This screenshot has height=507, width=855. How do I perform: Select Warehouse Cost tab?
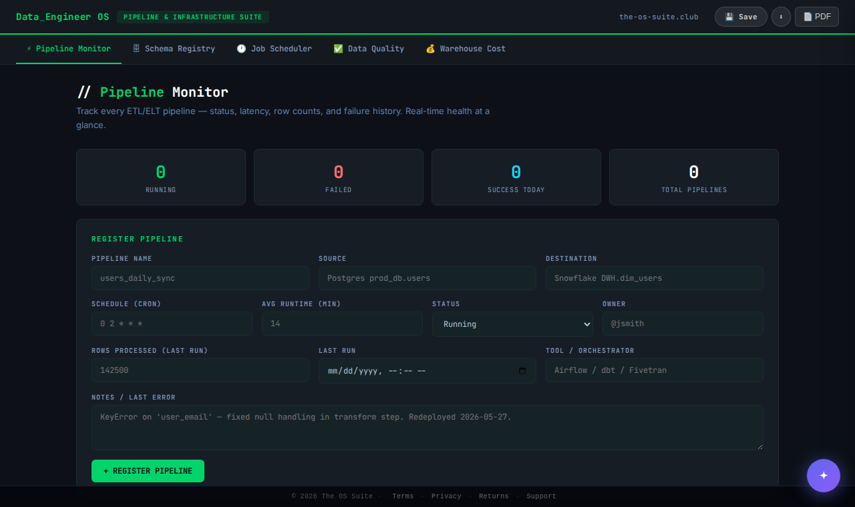click(x=466, y=49)
